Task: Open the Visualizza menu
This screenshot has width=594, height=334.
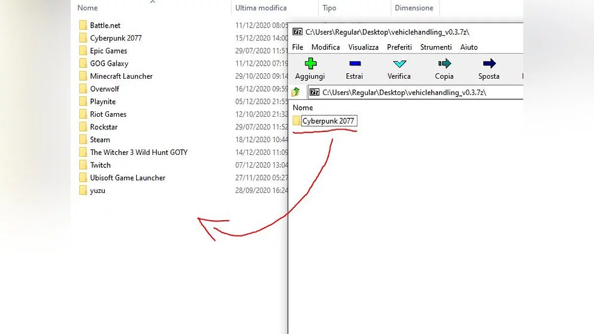Action: (x=363, y=47)
